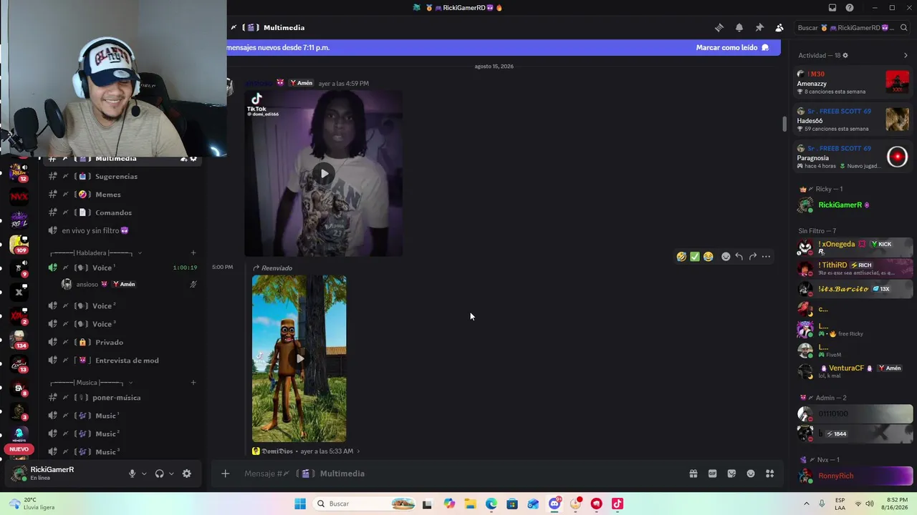The height and width of the screenshot is (515, 917).
Task: Open more options for the message
Action: (x=766, y=257)
